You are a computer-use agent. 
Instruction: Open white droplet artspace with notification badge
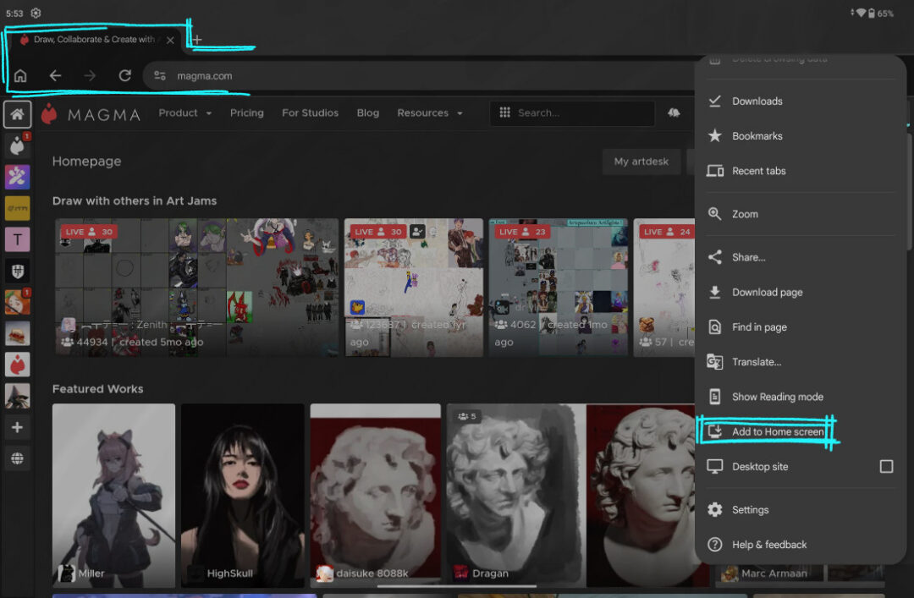18,145
